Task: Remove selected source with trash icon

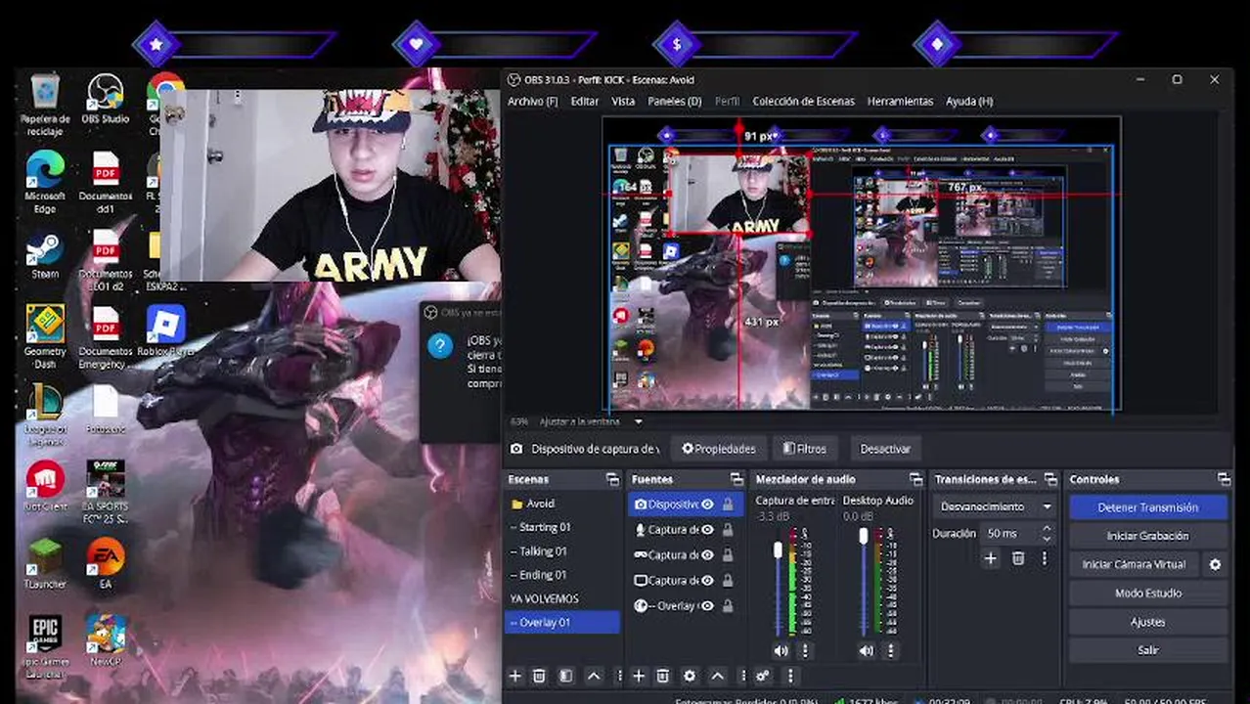Action: (x=662, y=676)
